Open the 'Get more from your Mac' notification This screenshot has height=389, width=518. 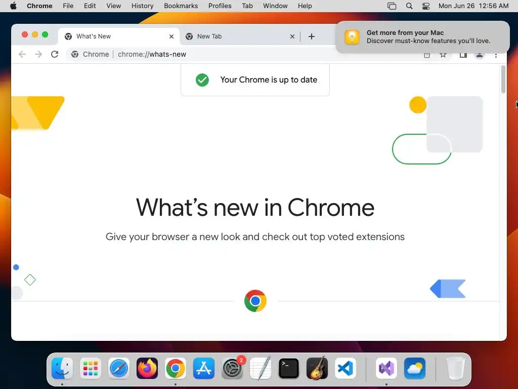click(x=422, y=36)
